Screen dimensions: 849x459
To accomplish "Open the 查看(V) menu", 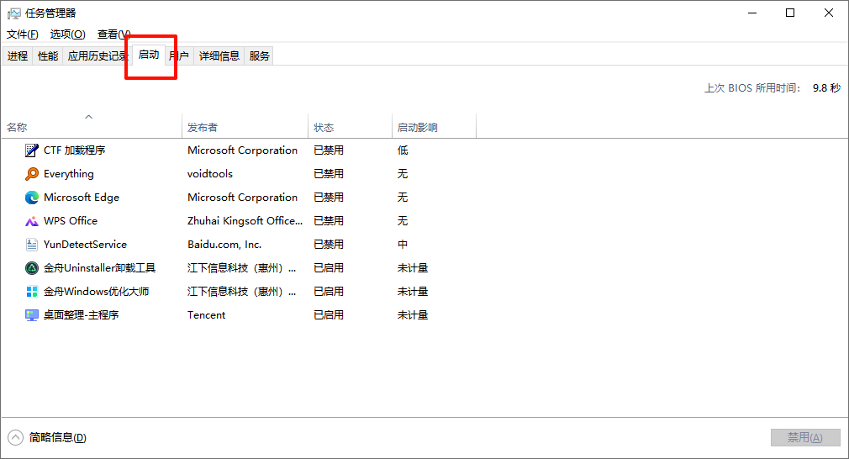I will pos(113,34).
